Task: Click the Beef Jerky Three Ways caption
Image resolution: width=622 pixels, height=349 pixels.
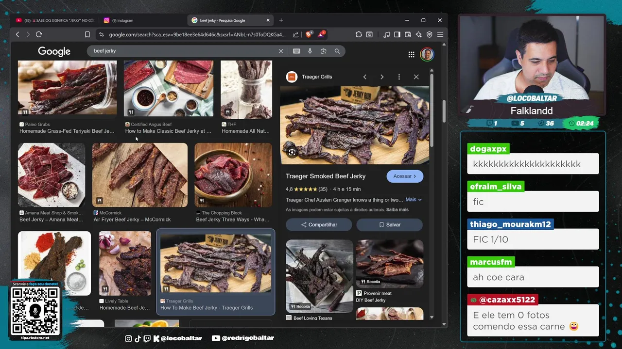Action: (233, 220)
